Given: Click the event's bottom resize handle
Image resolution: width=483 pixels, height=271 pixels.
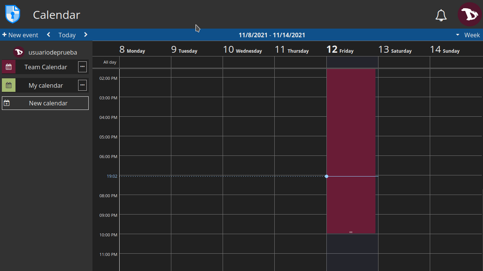Looking at the screenshot, I should 351,232.
